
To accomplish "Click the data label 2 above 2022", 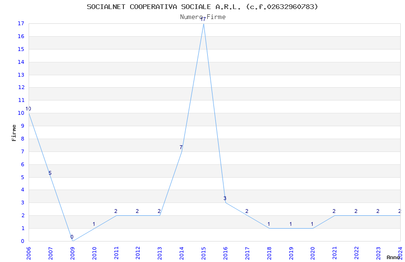I will point(356,211).
